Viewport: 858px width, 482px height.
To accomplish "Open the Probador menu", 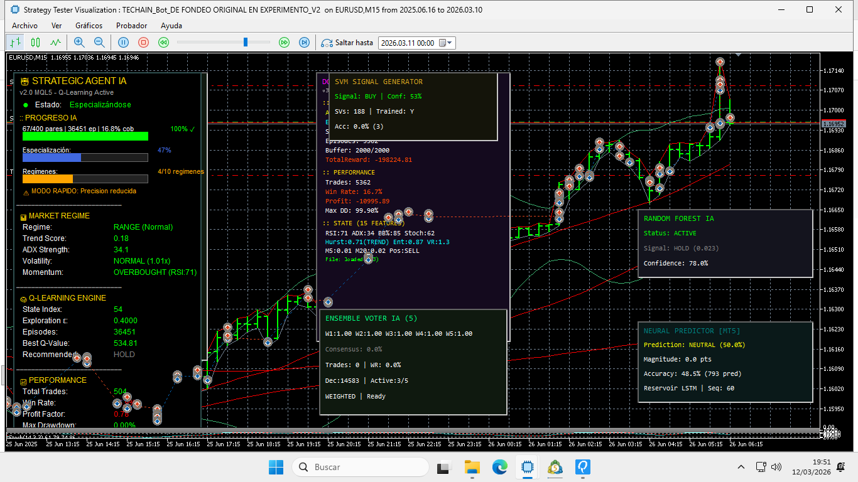I will [131, 26].
